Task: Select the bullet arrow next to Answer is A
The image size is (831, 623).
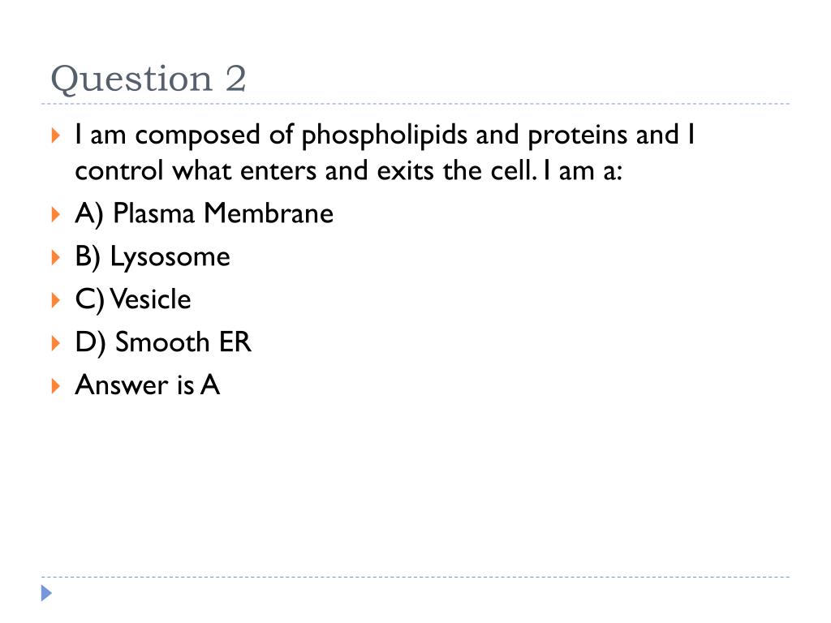Action: point(56,386)
